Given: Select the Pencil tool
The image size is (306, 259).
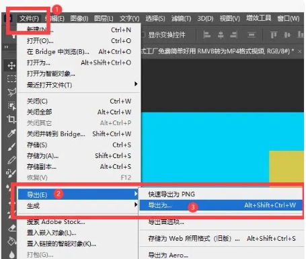Looking at the screenshot, I should [11, 160].
